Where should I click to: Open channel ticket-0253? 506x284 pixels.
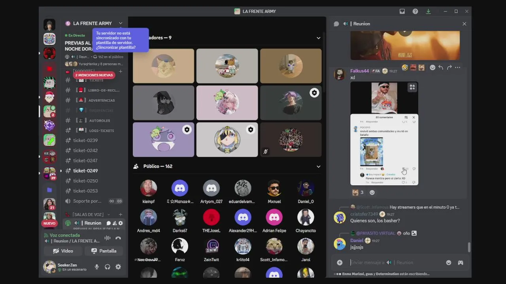point(94,191)
